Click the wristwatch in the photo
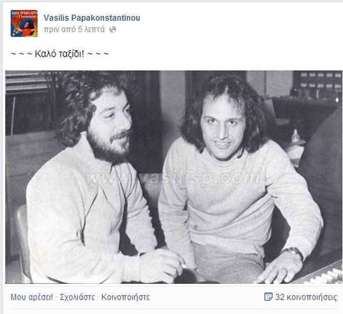Image resolution: width=343 pixels, height=314 pixels. click(x=294, y=252)
